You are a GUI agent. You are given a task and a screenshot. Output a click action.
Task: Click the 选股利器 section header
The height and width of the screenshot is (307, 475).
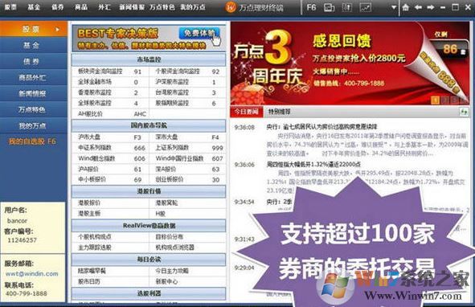click(149, 293)
